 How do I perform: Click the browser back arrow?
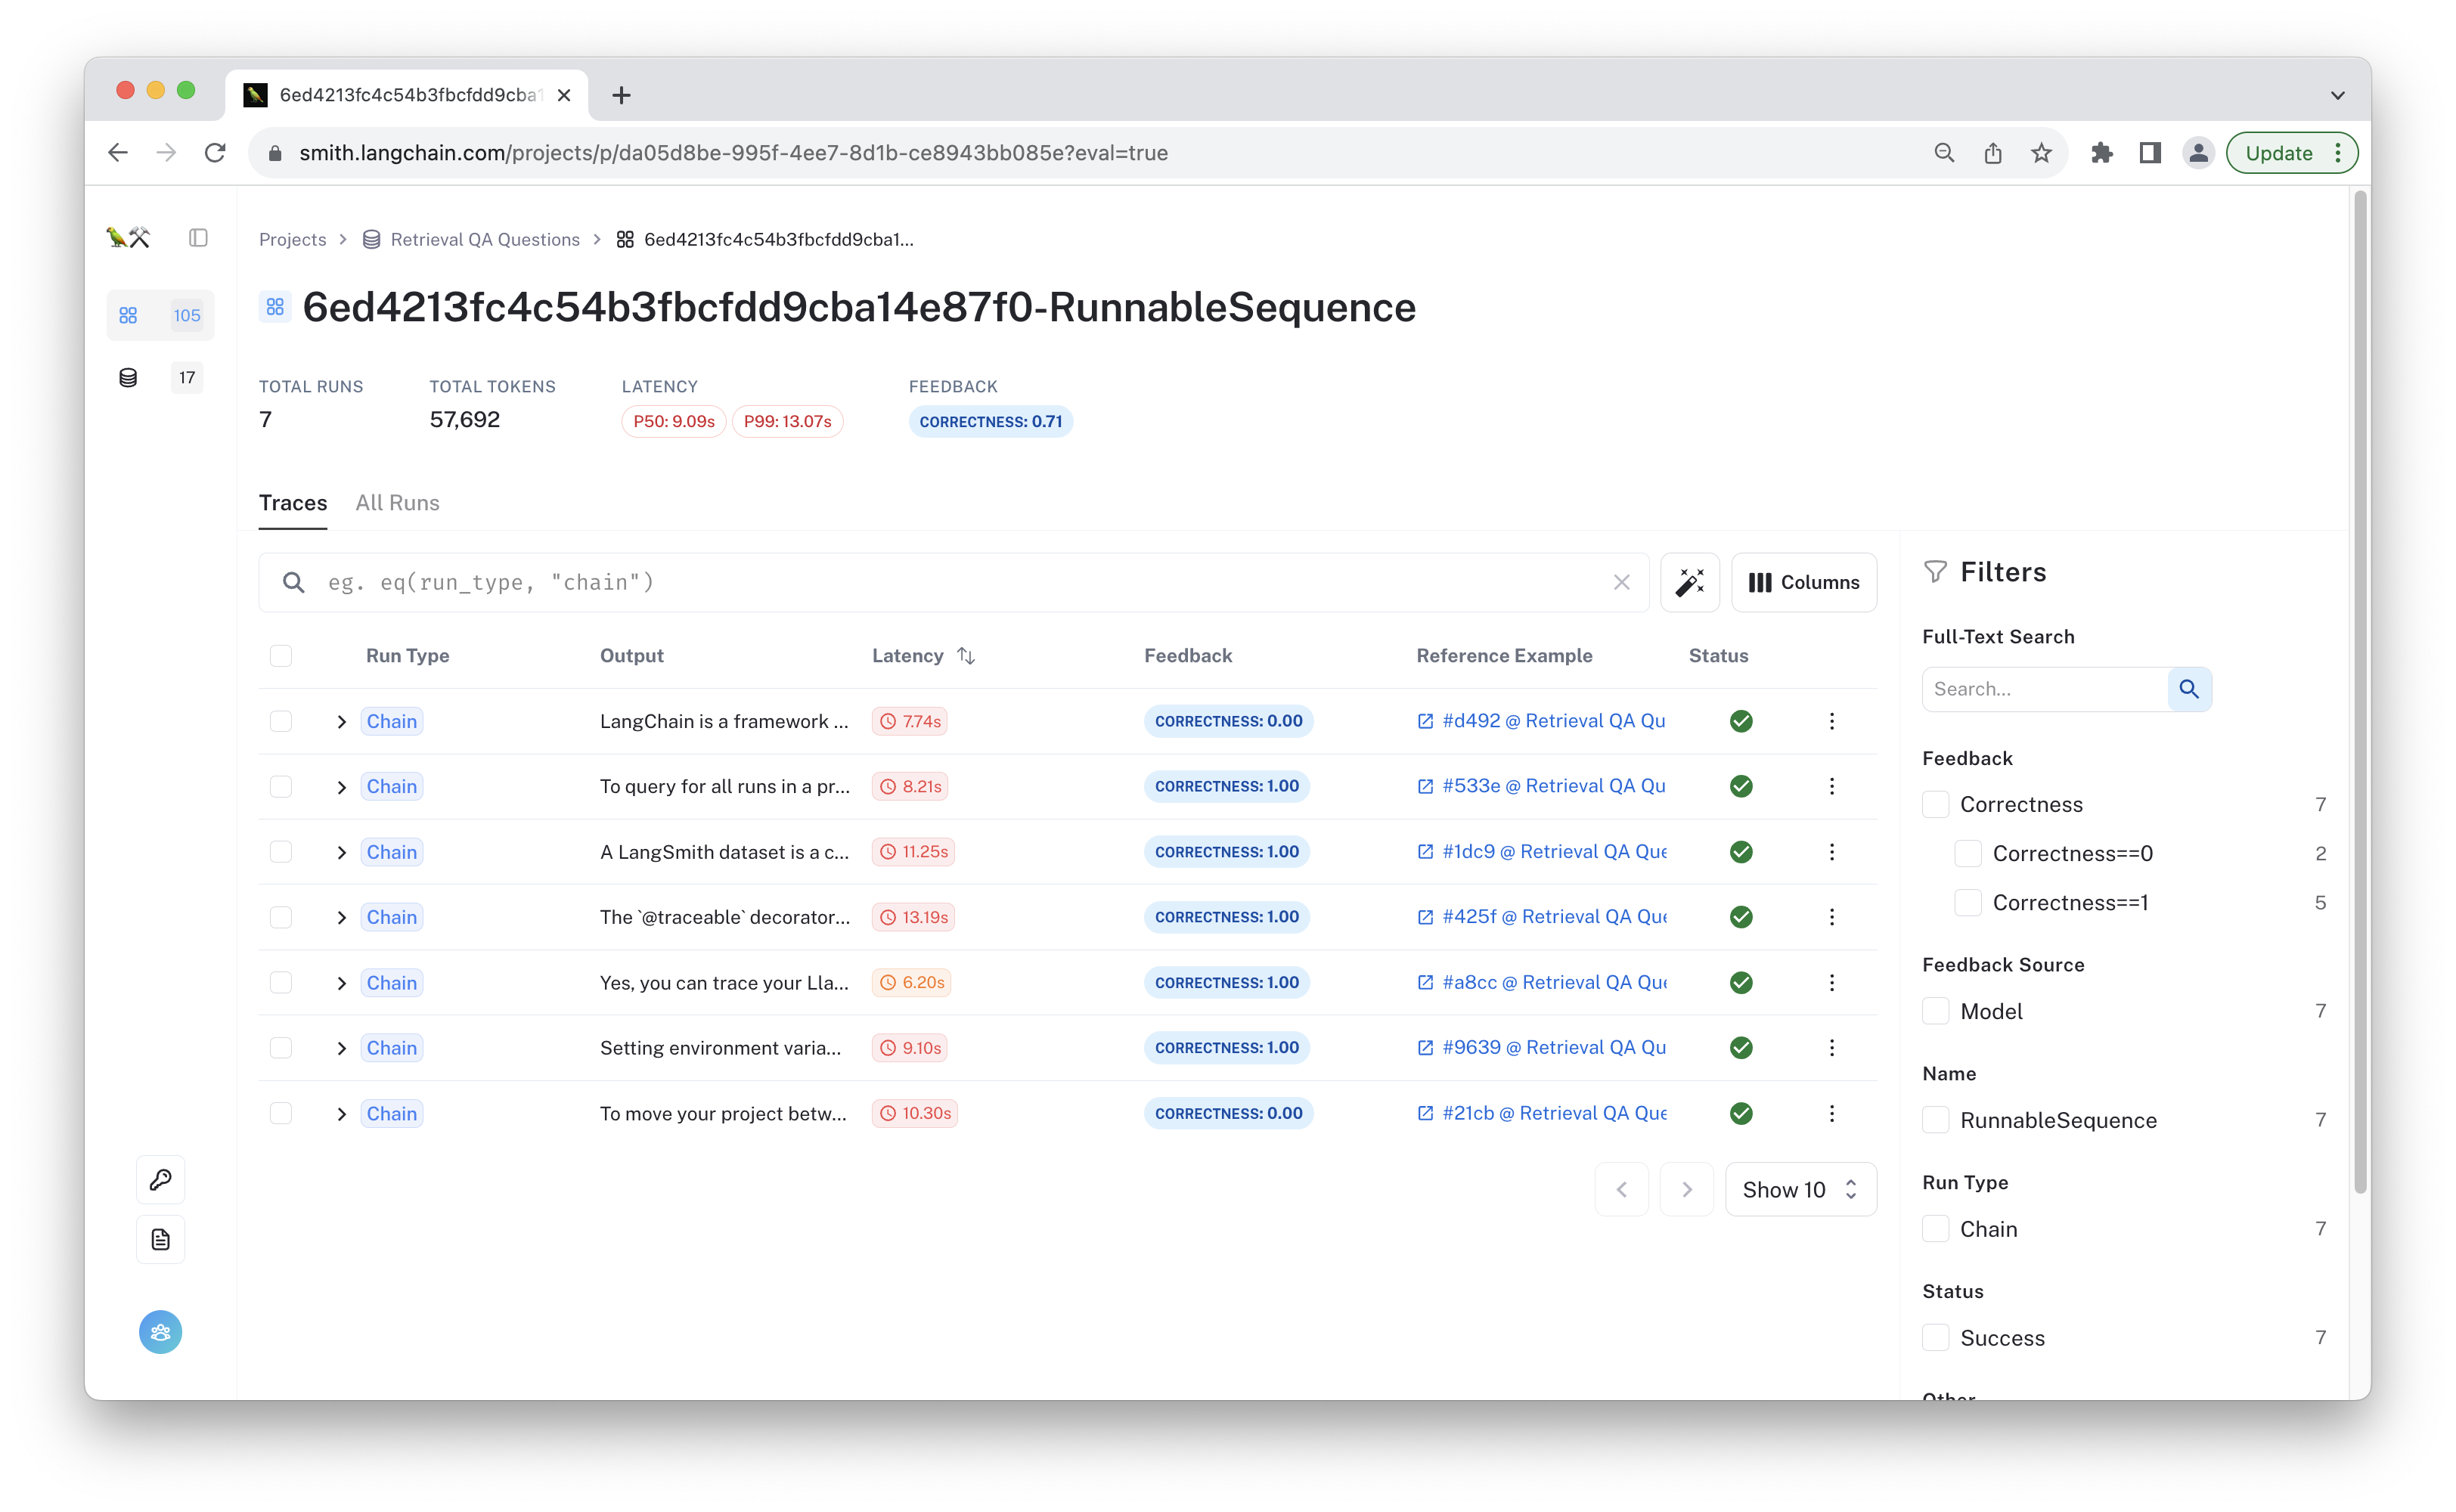pyautogui.click(x=118, y=153)
